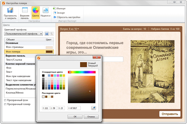Open the Upper panel settings icon

point(25,10)
